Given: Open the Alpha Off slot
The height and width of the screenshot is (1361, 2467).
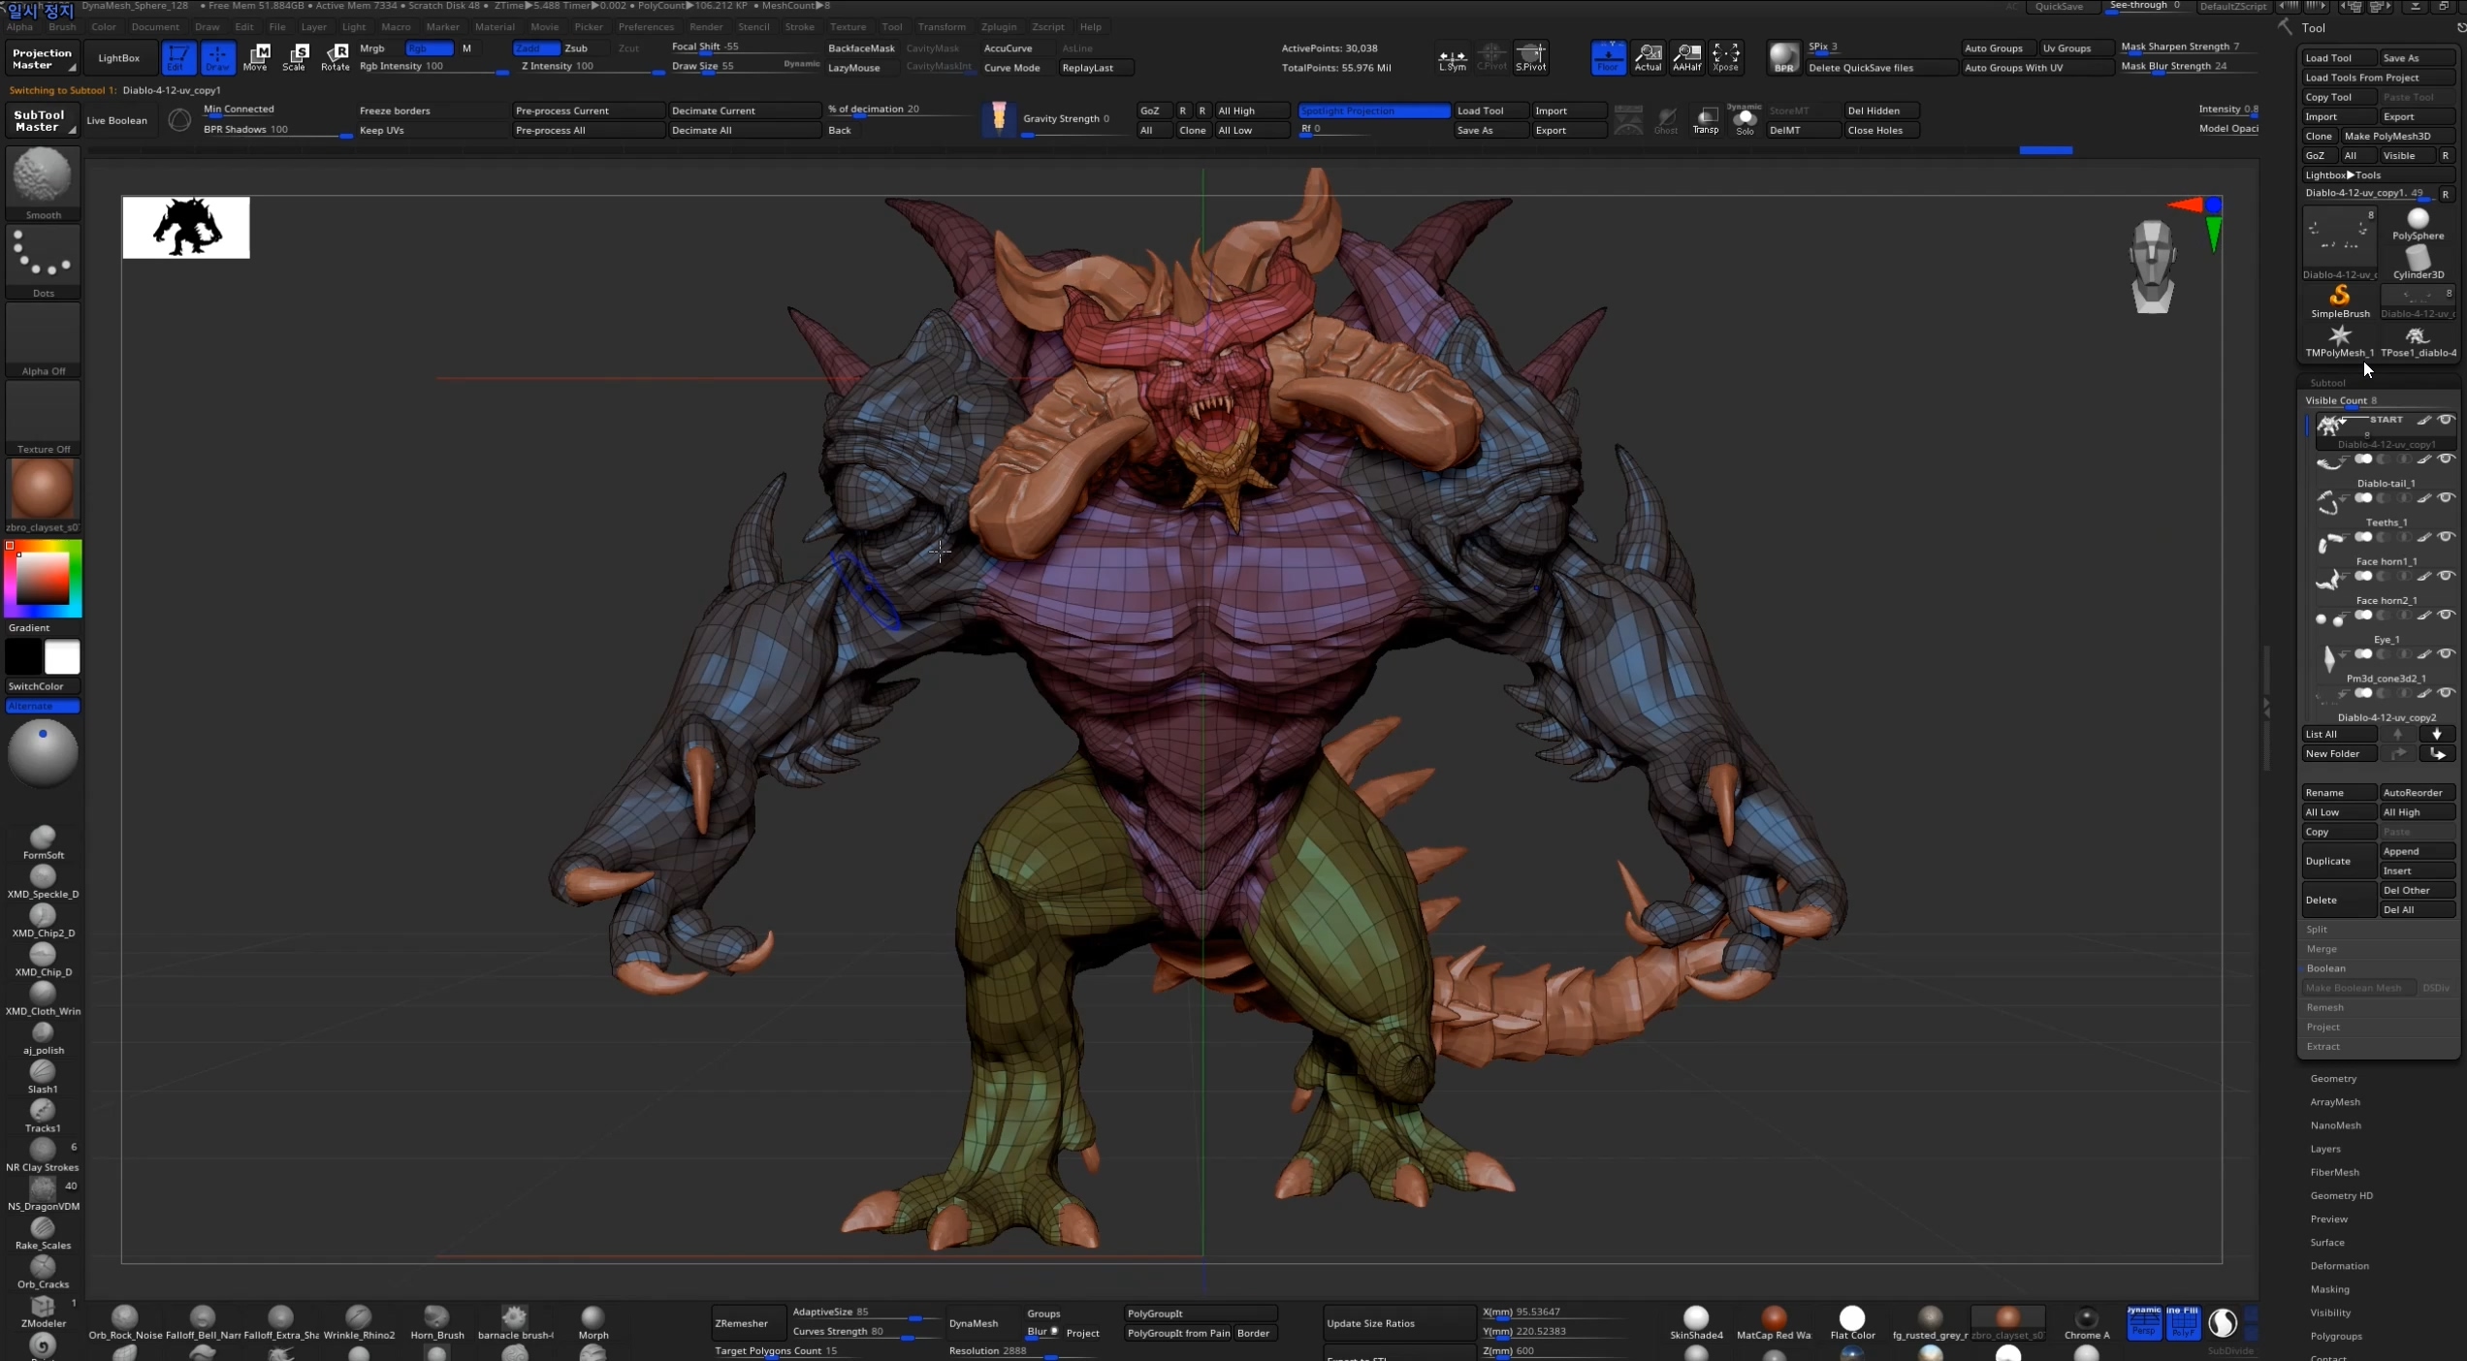Looking at the screenshot, I should pyautogui.click(x=43, y=339).
